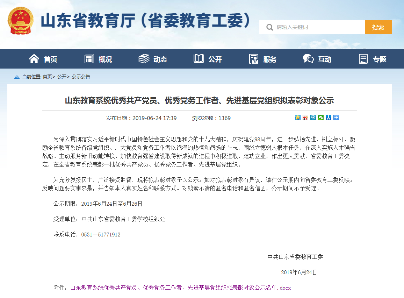Go to 首页 in navigation bar
The width and height of the screenshot is (404, 298).
pyautogui.click(x=43, y=59)
